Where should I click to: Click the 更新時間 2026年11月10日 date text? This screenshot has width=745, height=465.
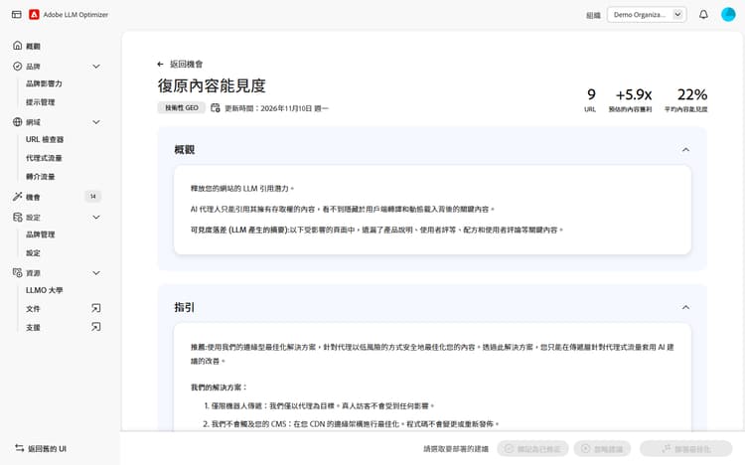coord(276,108)
